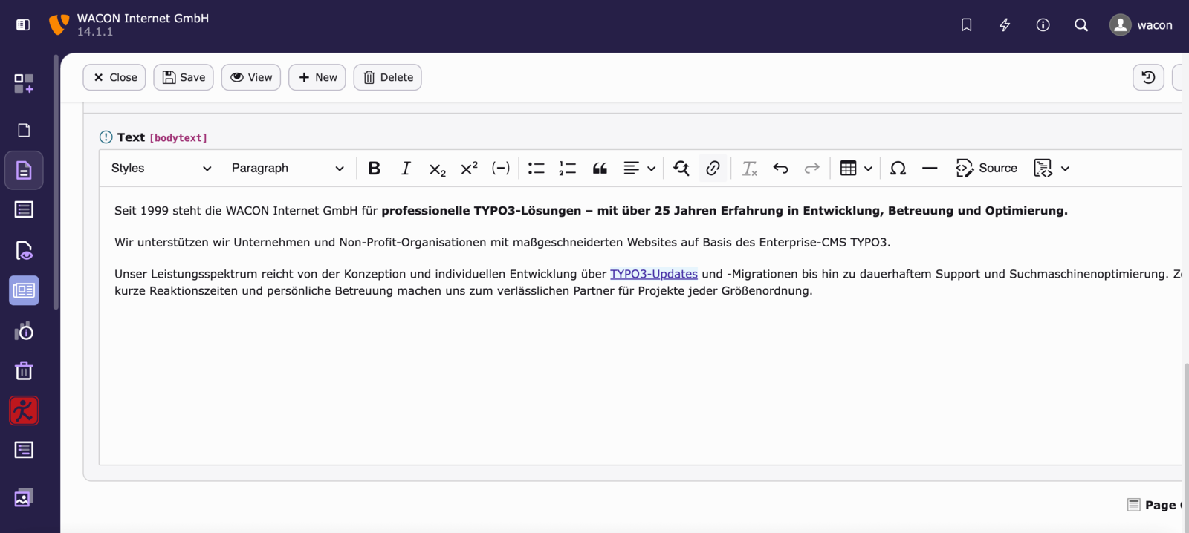Open the text alignment dropdown

click(x=638, y=169)
